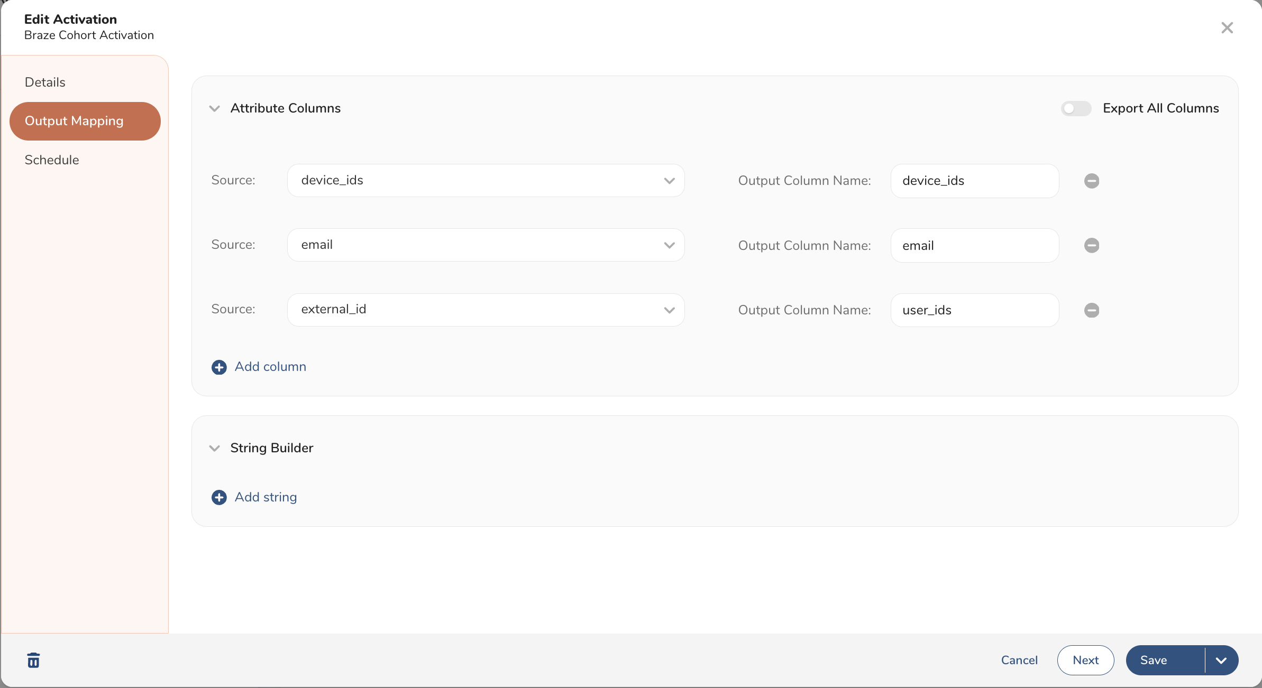Click the add string plus icon

[218, 497]
